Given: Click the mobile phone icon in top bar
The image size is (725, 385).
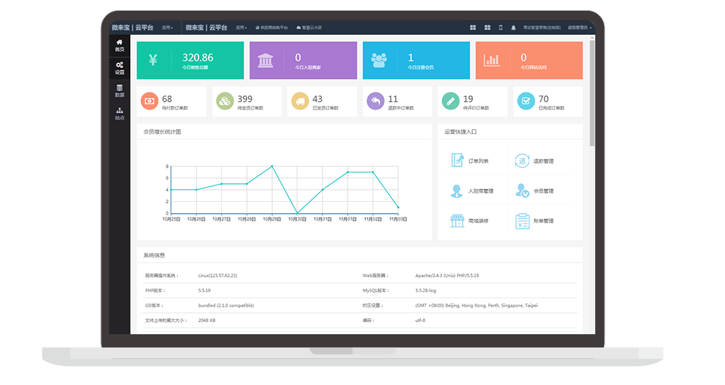Looking at the screenshot, I should point(500,27).
